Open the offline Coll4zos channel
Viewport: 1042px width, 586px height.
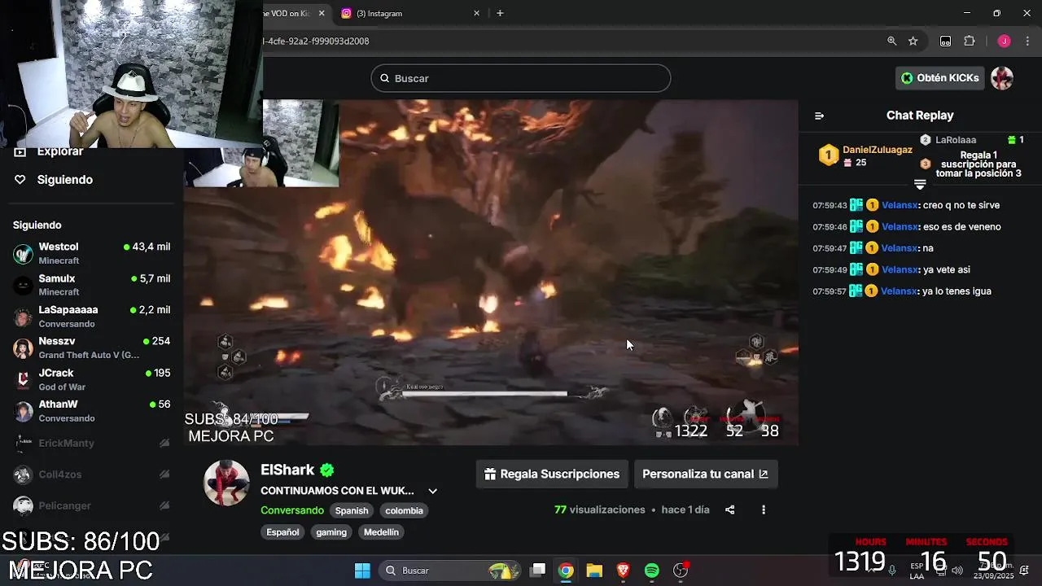92,474
